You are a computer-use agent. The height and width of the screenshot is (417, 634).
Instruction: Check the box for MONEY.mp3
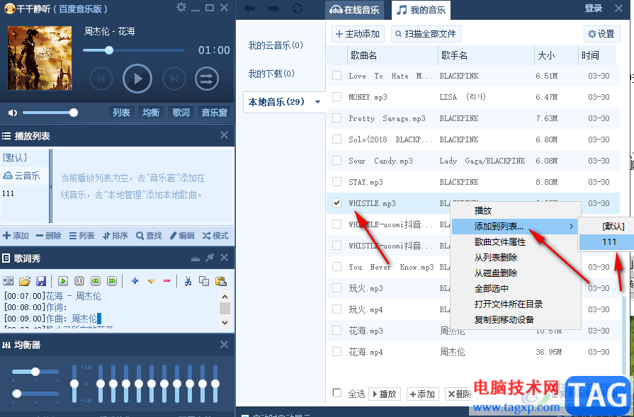[x=336, y=96]
